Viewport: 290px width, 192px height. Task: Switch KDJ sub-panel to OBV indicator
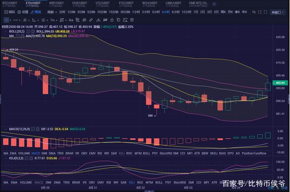point(92,183)
